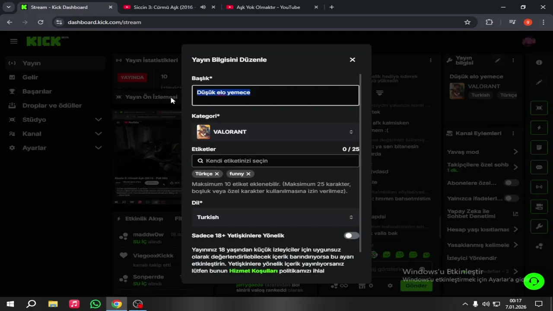Open taskbar search
This screenshot has height=311, width=553.
click(x=31, y=304)
